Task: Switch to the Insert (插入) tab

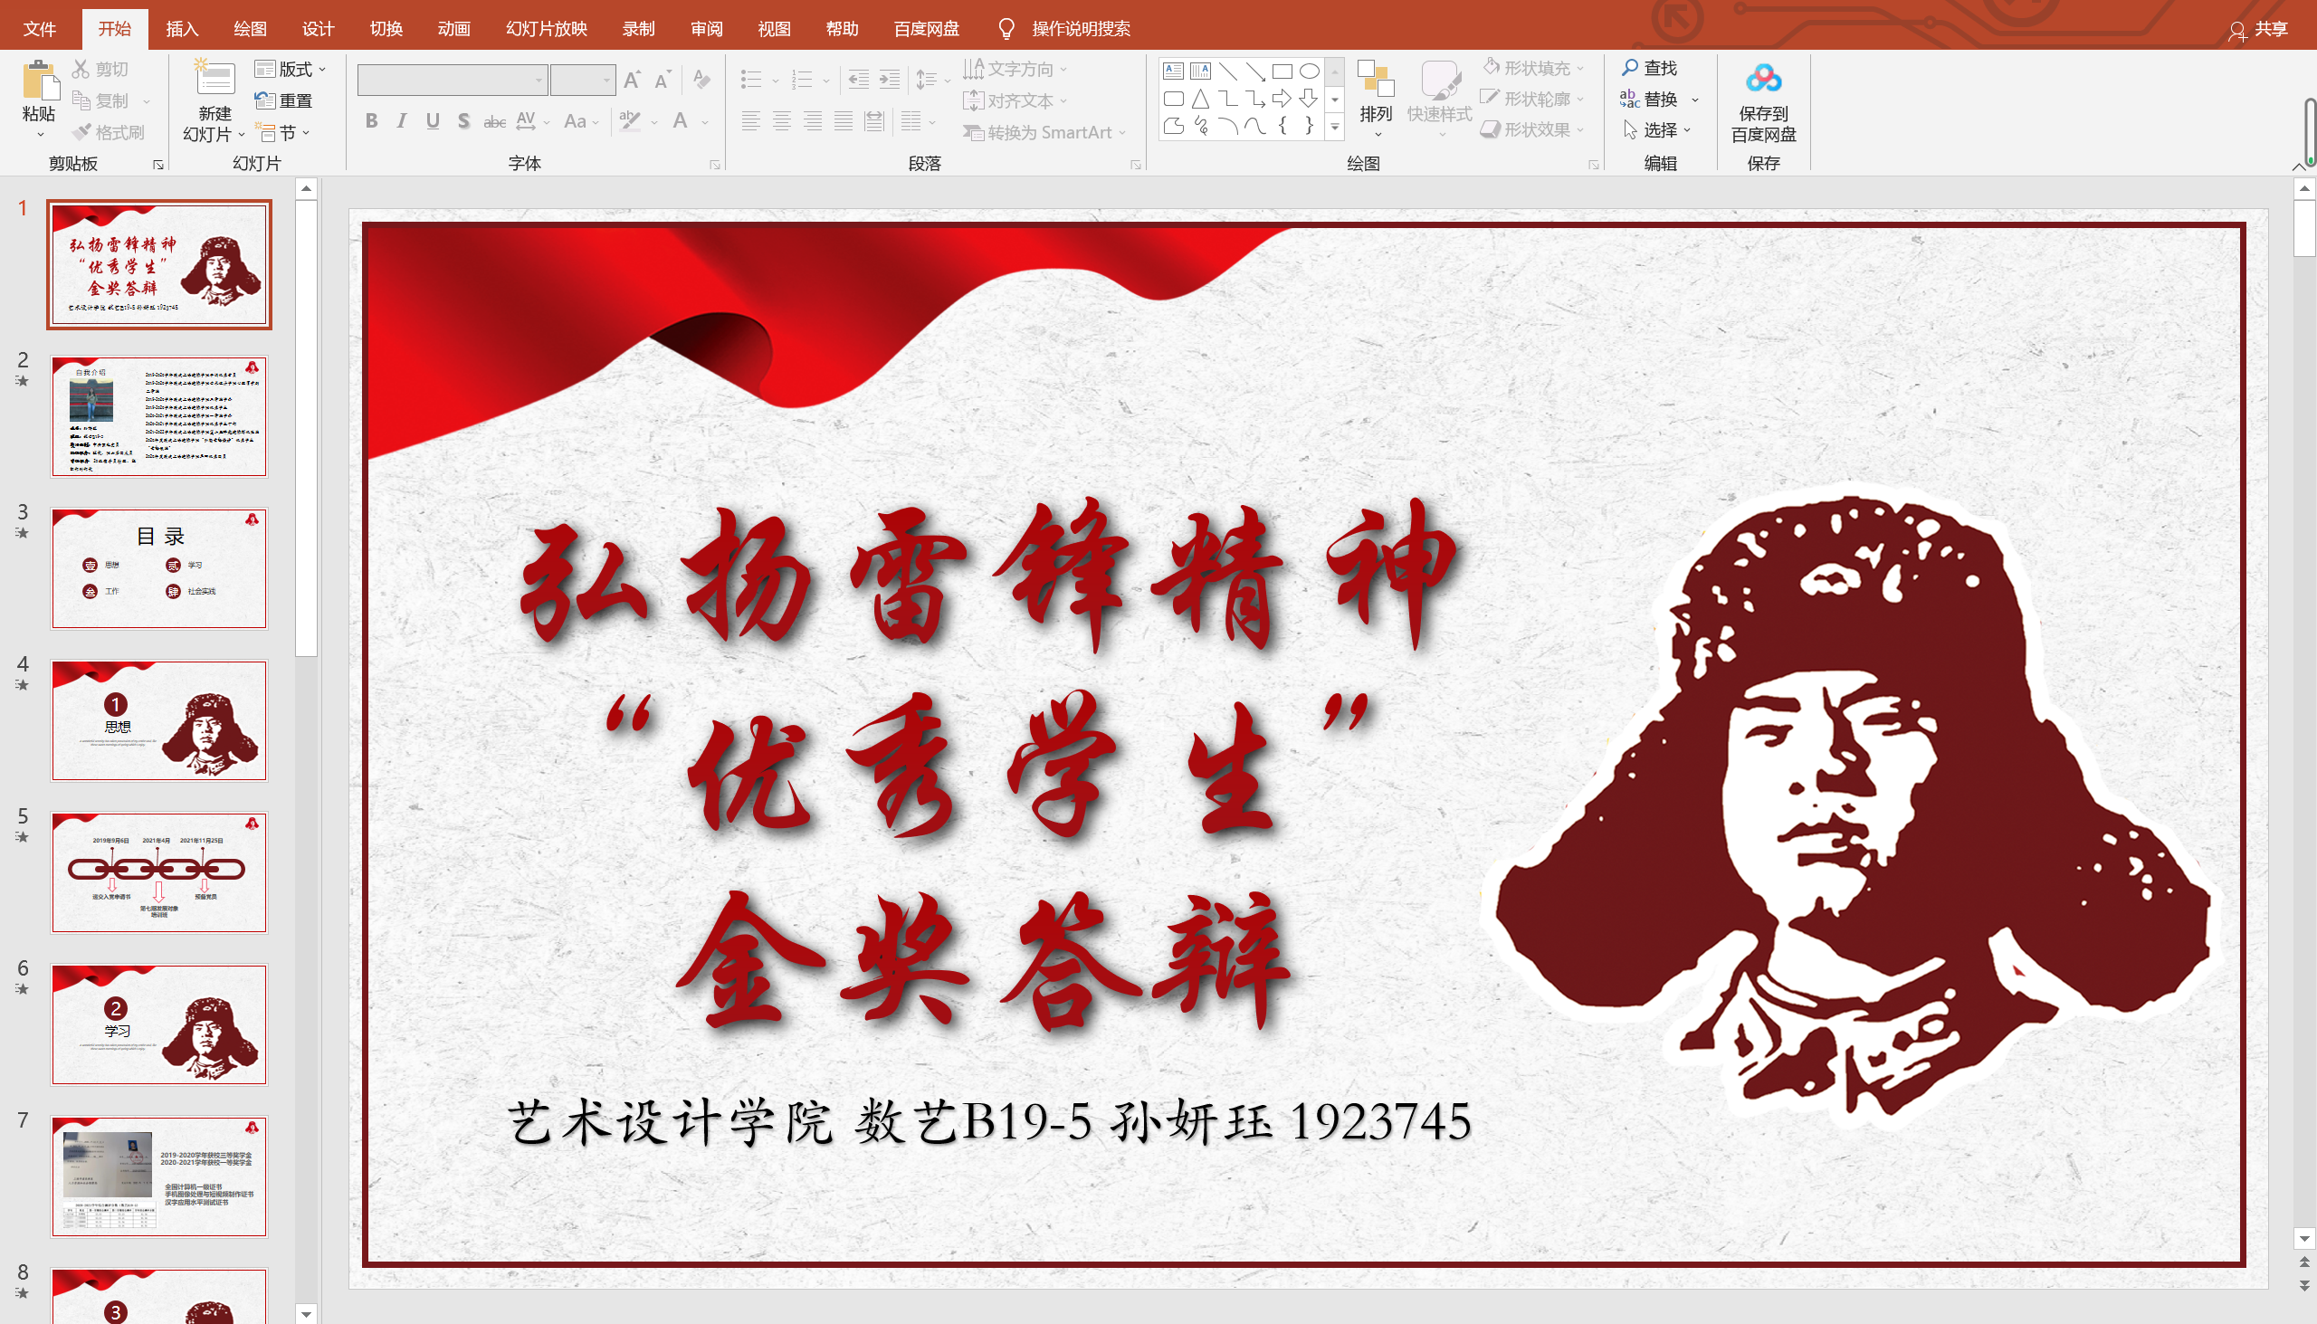Action: (182, 29)
